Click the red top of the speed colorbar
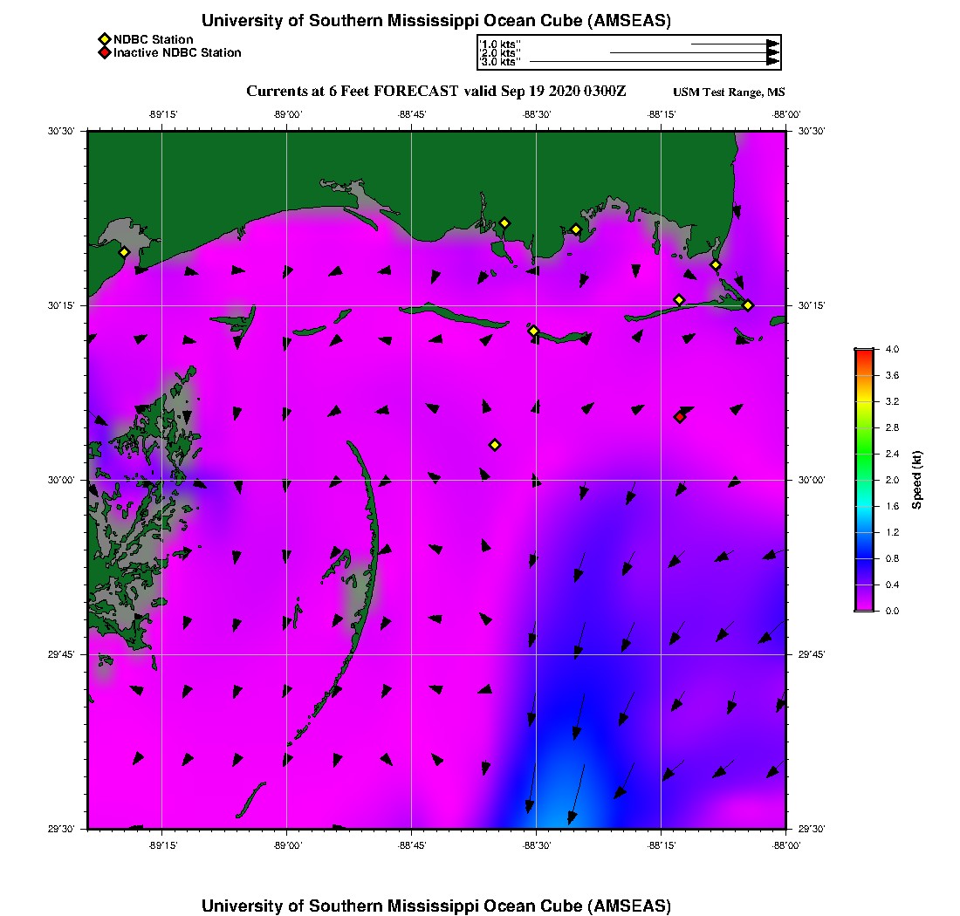Image resolution: width=960 pixels, height=916 pixels. click(864, 352)
